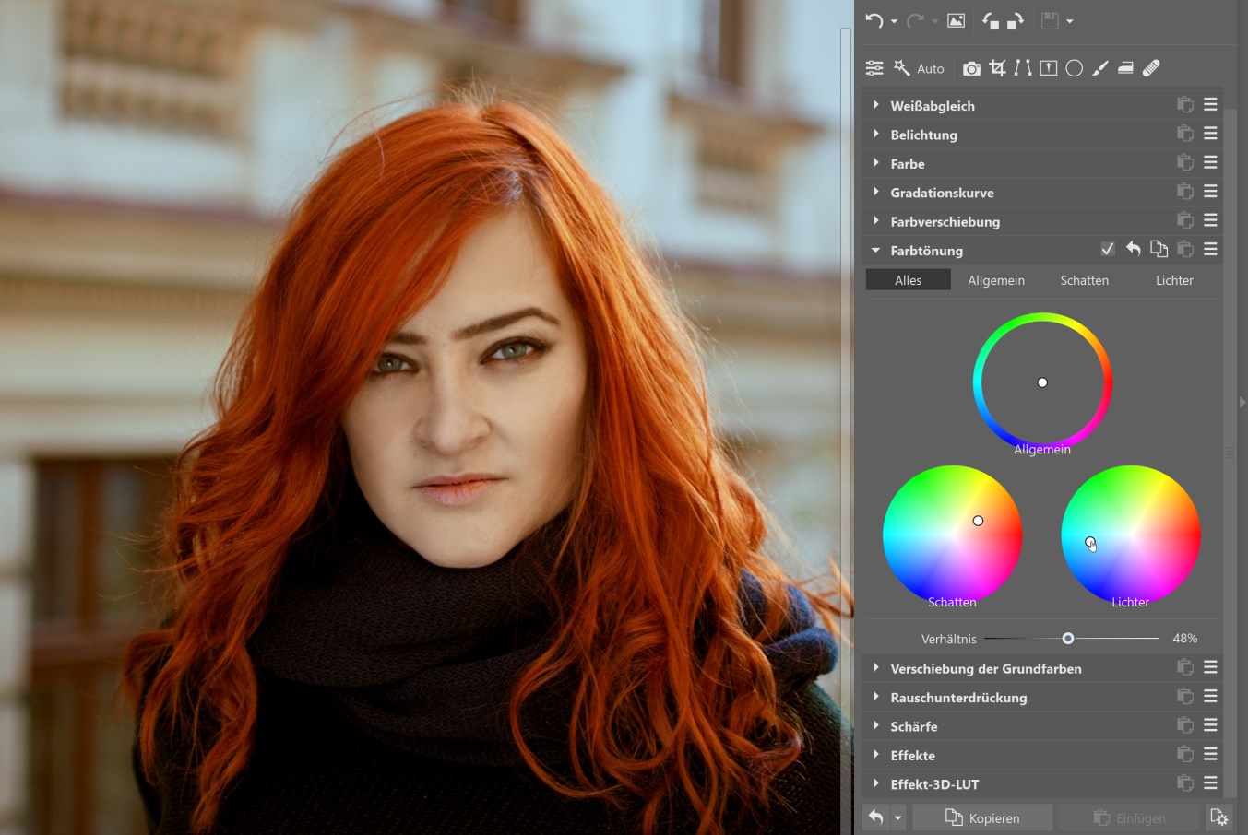Viewport: 1248px width, 835px height.
Task: Click the Verhältnis slider handle
Action: pos(1068,638)
